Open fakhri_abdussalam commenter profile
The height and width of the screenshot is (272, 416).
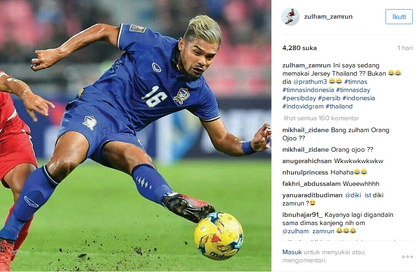311,184
